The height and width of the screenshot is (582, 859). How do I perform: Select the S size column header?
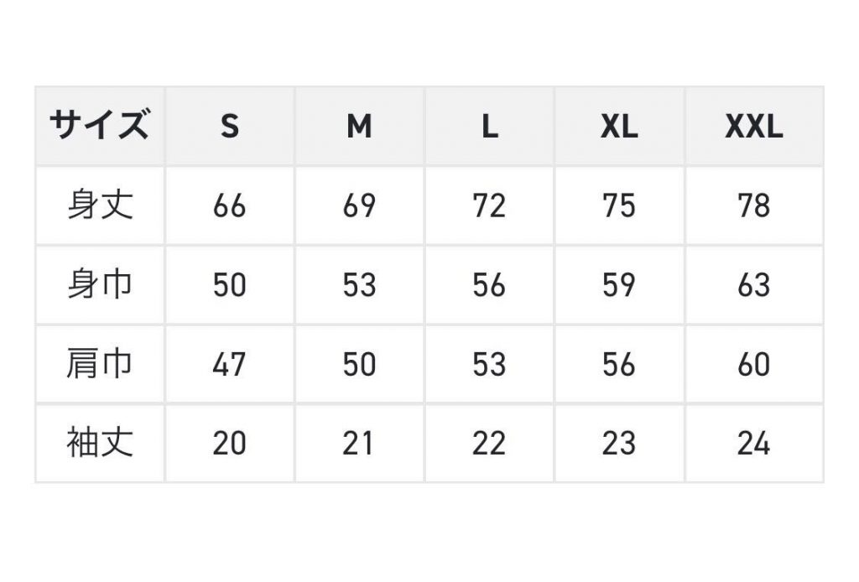click(230, 126)
